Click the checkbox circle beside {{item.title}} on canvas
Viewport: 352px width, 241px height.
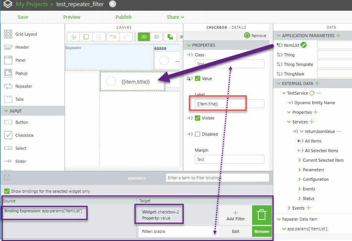click(x=111, y=81)
